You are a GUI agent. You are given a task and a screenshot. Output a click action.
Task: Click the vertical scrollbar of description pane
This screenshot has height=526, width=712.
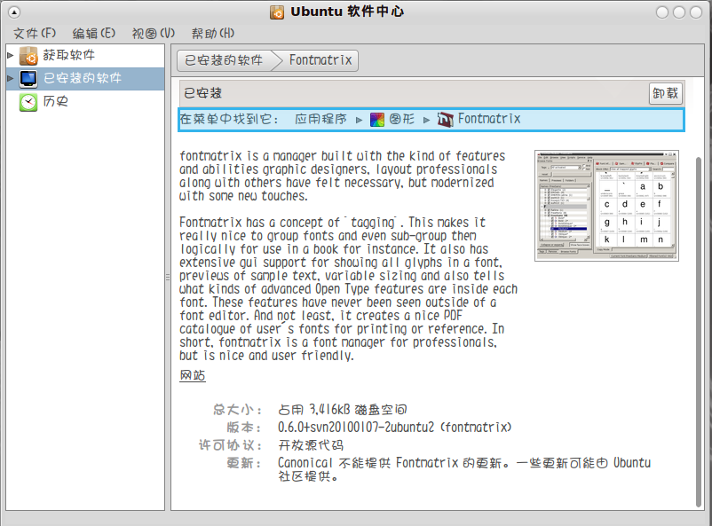pyautogui.click(x=699, y=332)
